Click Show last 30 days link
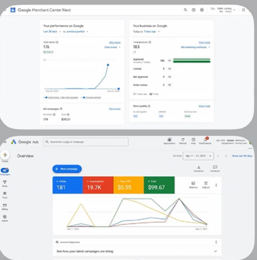Viewport: 257px width, 260px height. pyautogui.click(x=242, y=156)
